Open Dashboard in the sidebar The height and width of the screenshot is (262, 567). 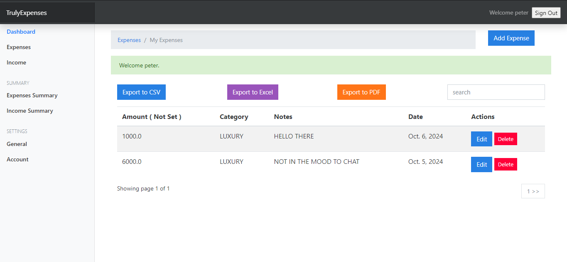(21, 32)
